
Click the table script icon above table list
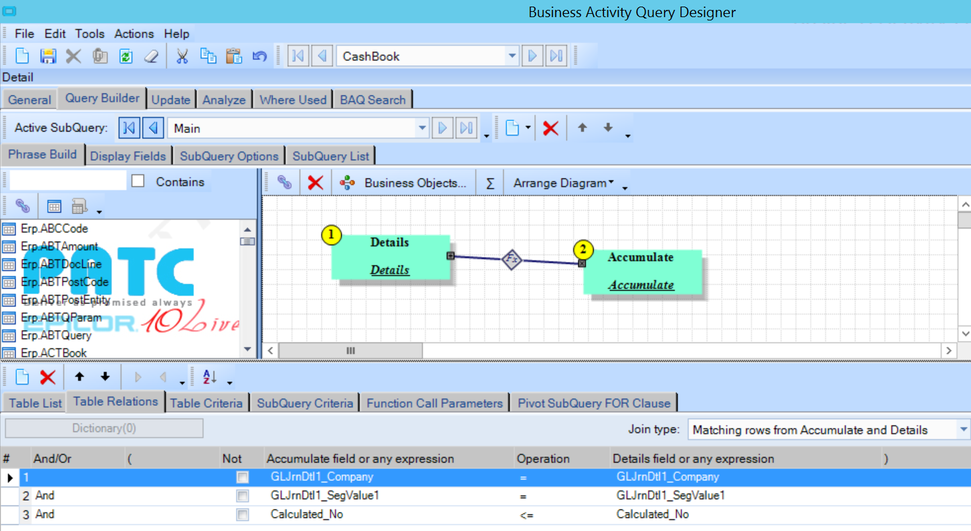(79, 206)
